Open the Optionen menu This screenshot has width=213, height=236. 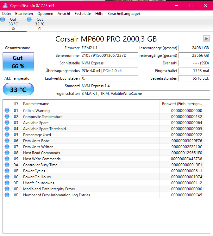pos(45,14)
